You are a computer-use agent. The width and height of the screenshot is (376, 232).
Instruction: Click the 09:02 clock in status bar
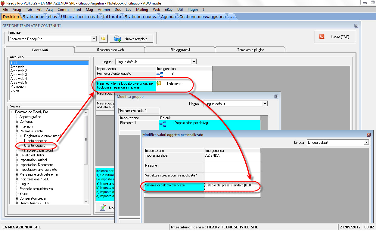(369, 227)
